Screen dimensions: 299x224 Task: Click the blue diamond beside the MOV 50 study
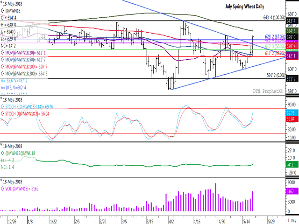2,60
